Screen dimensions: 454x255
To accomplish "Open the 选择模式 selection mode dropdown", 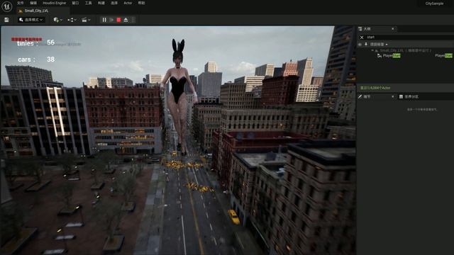I will coord(31,20).
